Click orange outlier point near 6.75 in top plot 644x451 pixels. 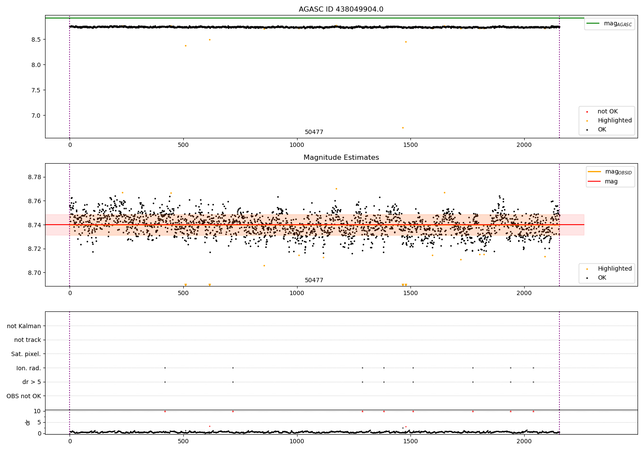403,128
